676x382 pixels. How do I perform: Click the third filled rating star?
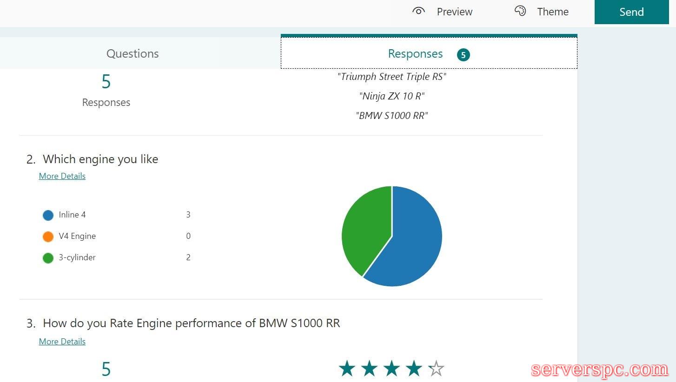pos(391,369)
